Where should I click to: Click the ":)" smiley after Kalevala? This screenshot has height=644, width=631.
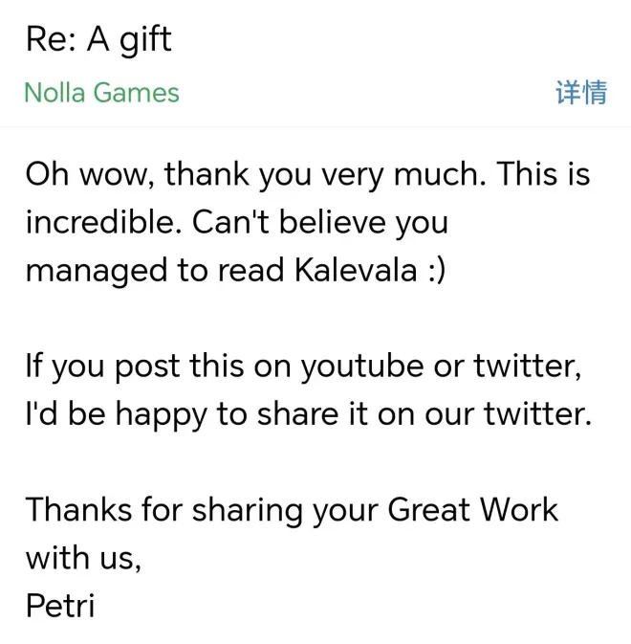click(433, 271)
